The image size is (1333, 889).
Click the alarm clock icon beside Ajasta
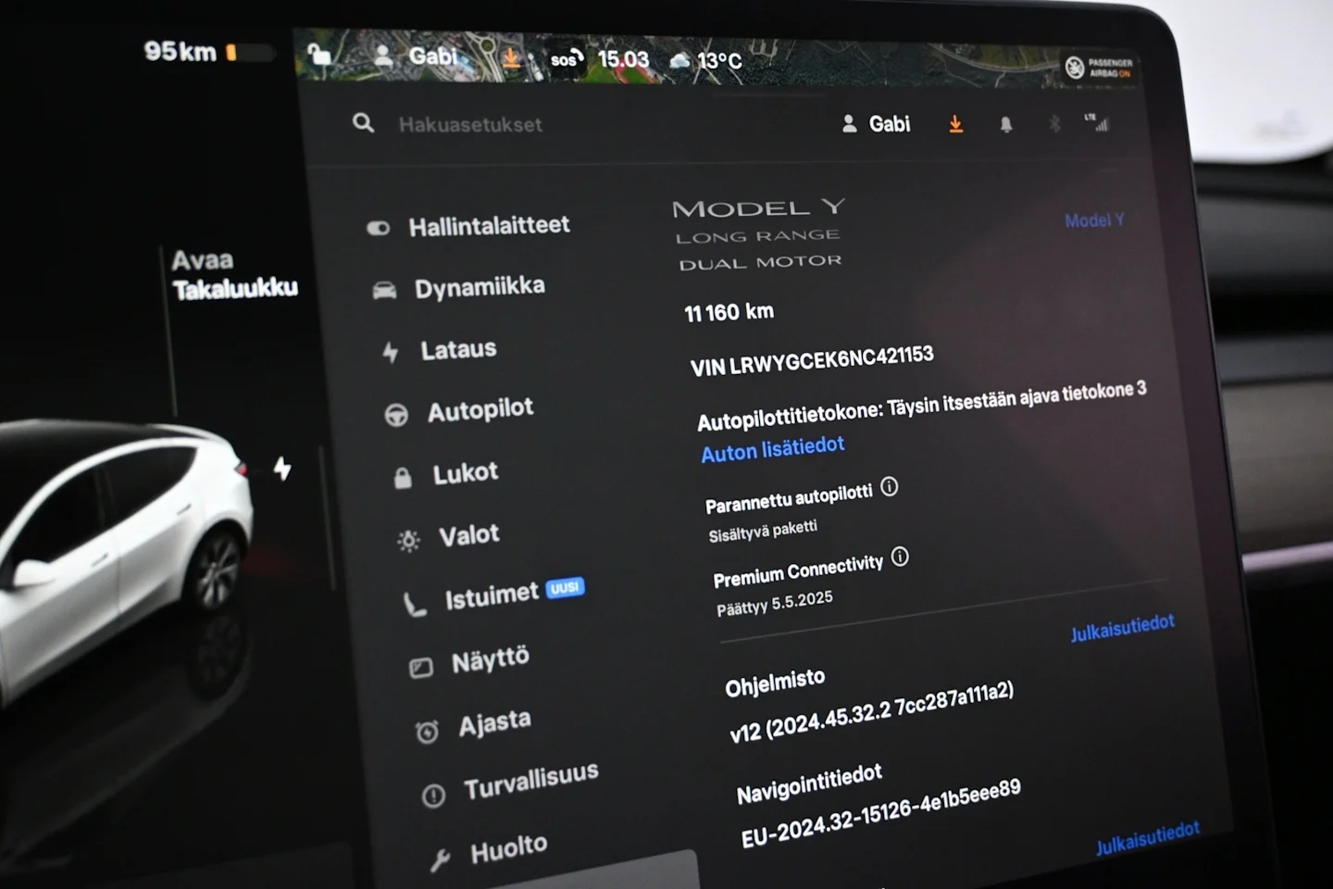click(427, 732)
